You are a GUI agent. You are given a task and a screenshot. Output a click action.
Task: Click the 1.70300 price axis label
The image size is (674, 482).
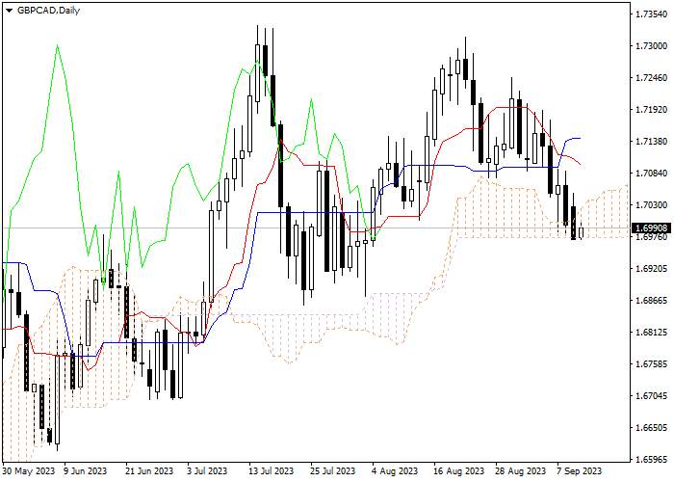651,205
